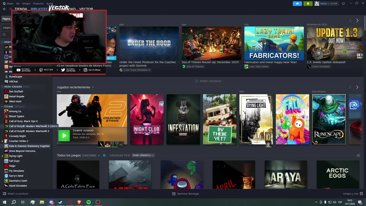Select Call of Duty: Black Ops II
The height and width of the screenshot is (206, 366).
pyautogui.click(x=23, y=121)
